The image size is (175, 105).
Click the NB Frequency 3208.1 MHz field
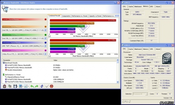165,17
